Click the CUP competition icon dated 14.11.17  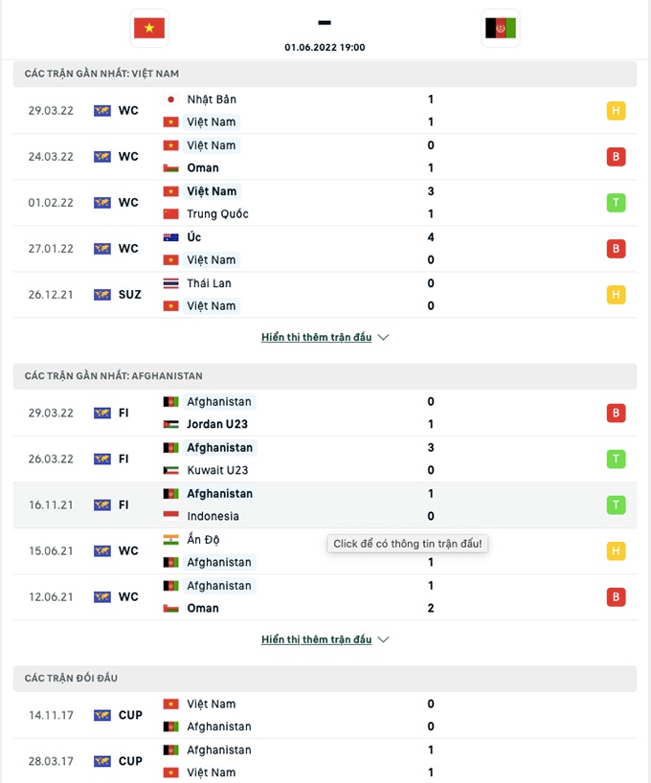click(102, 716)
